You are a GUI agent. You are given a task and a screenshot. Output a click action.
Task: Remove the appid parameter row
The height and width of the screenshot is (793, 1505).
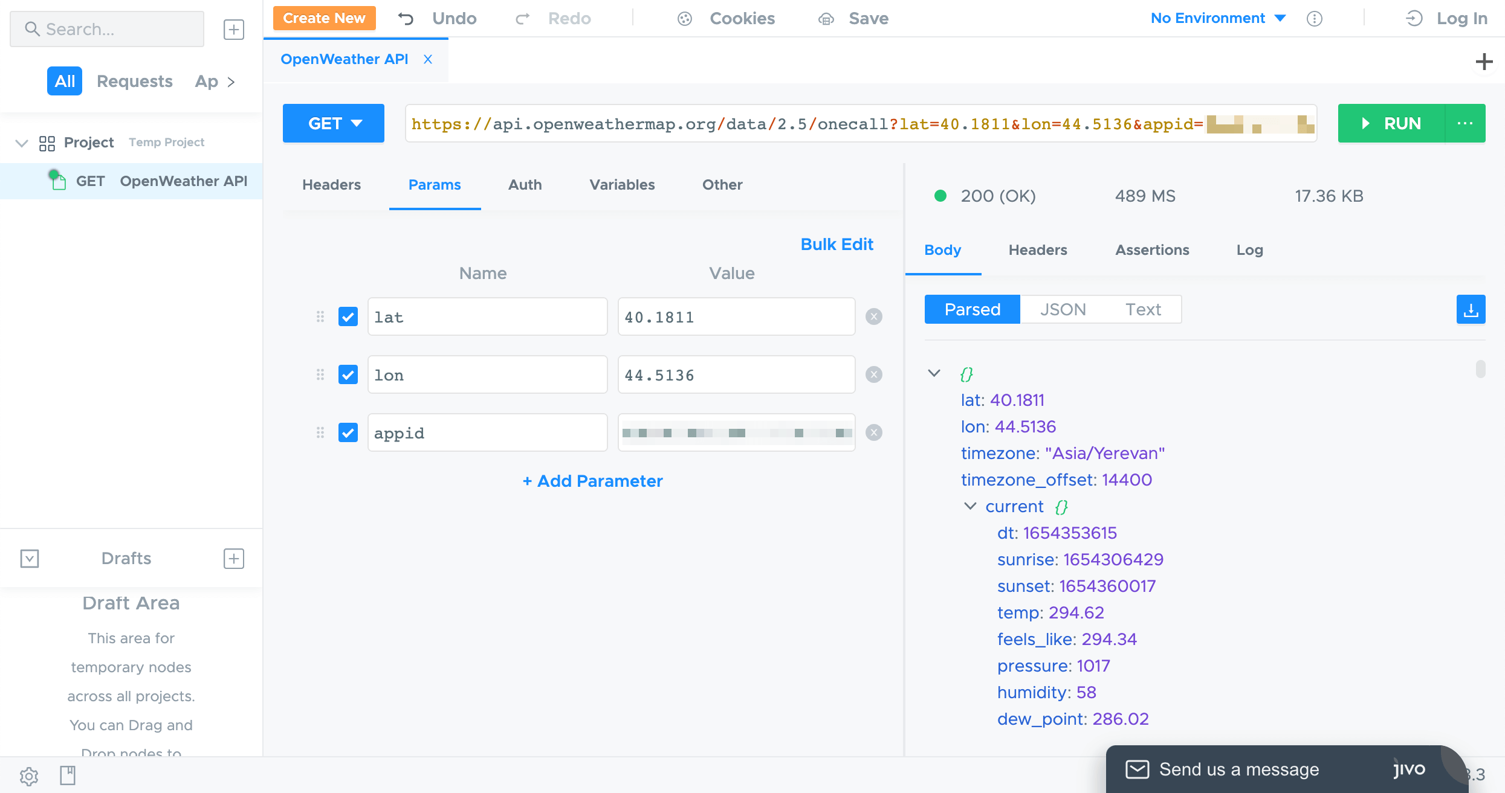(x=874, y=432)
